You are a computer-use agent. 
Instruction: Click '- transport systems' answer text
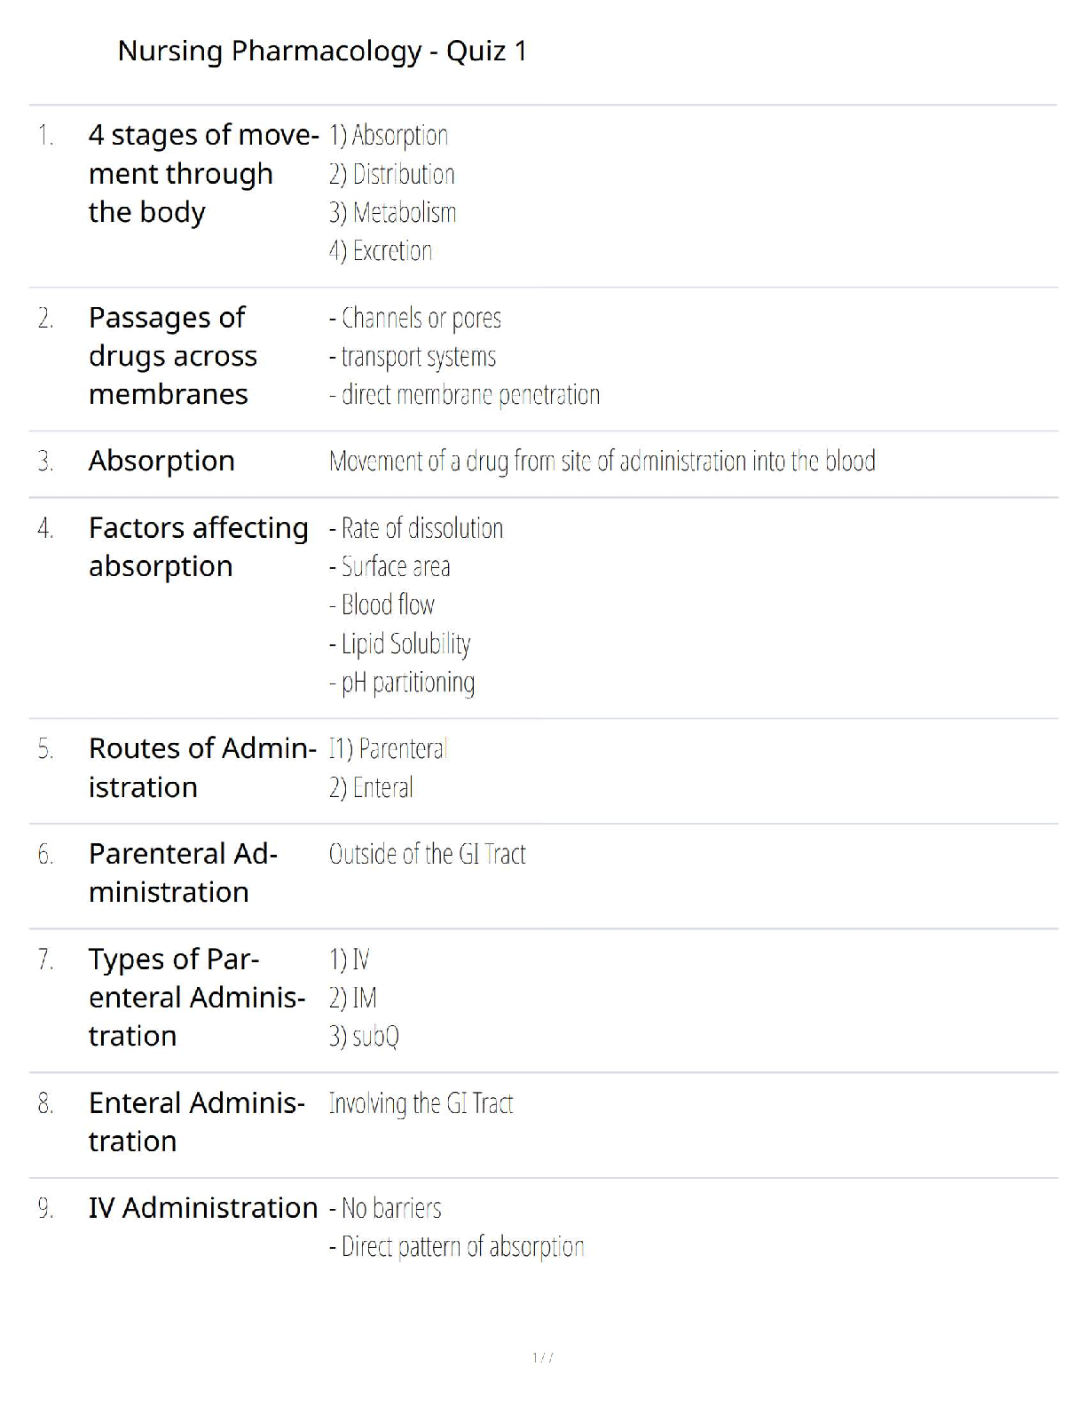click(413, 357)
